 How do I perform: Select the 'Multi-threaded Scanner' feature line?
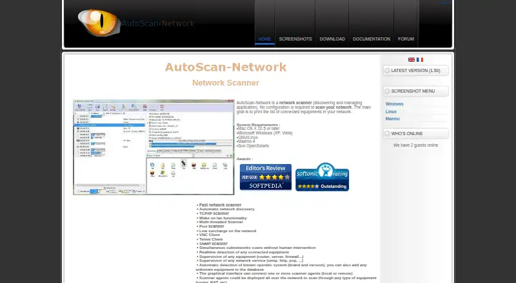[221, 222]
